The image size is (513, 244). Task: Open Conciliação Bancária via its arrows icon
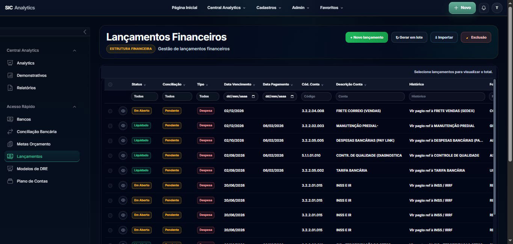10,132
